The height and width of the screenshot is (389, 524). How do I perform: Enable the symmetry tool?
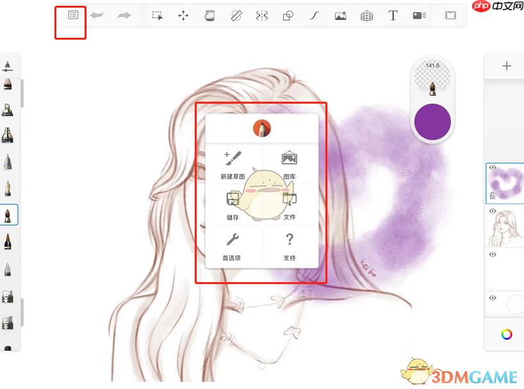tap(262, 15)
